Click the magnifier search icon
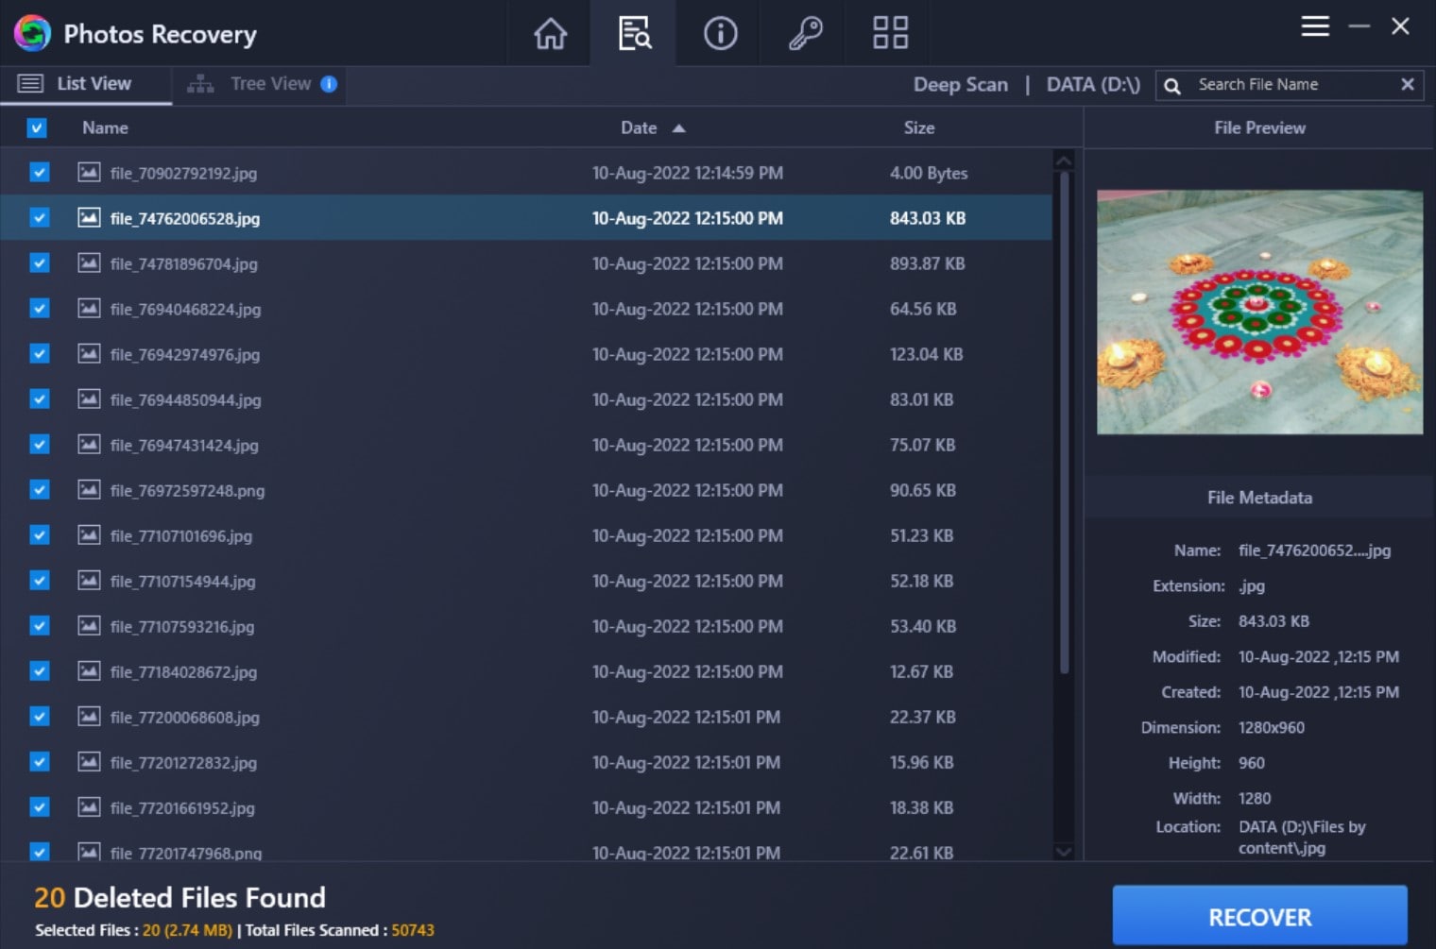The width and height of the screenshot is (1436, 949). coord(1172,86)
